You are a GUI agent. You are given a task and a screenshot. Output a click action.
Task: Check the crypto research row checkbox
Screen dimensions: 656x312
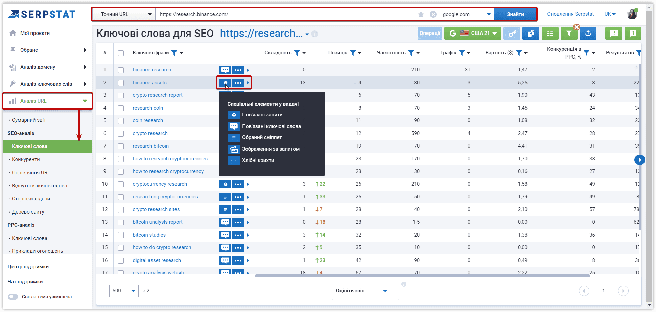121,134
